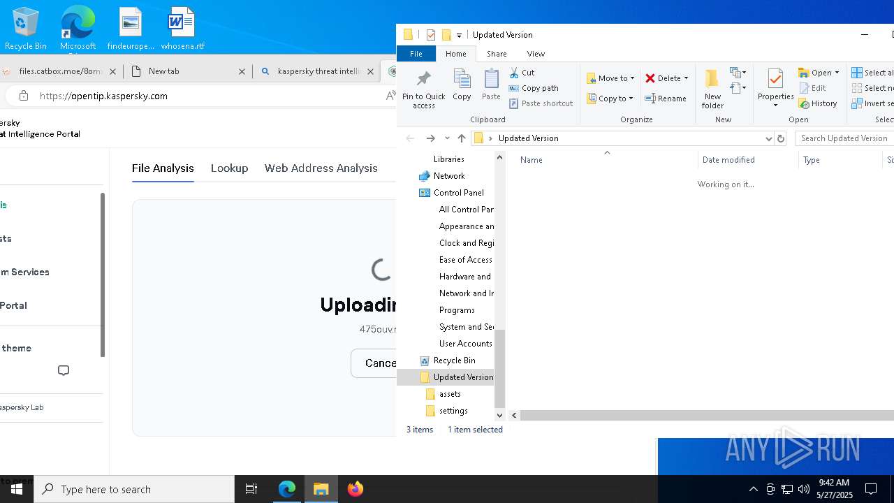894x503 pixels.
Task: Select Lookup tab on Kaspersky portal
Action: (x=229, y=168)
